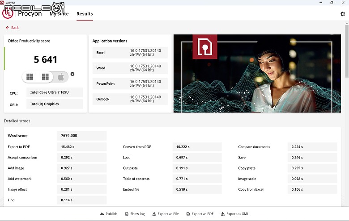Click the Embed file value 0.519 s
This screenshot has width=349, height=221.
[197, 189]
